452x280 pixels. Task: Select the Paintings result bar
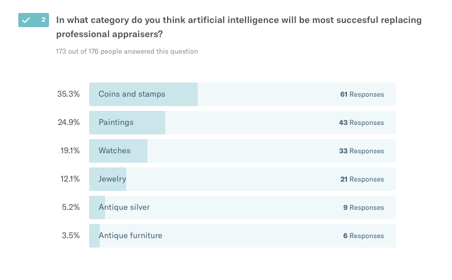[x=242, y=123]
